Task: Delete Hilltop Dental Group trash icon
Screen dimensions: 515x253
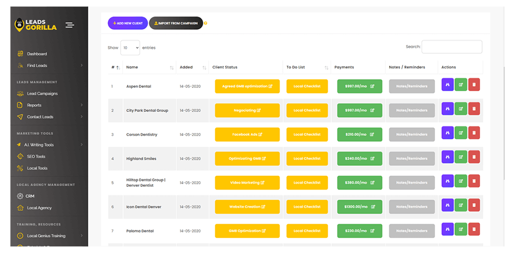Action: [474, 181]
